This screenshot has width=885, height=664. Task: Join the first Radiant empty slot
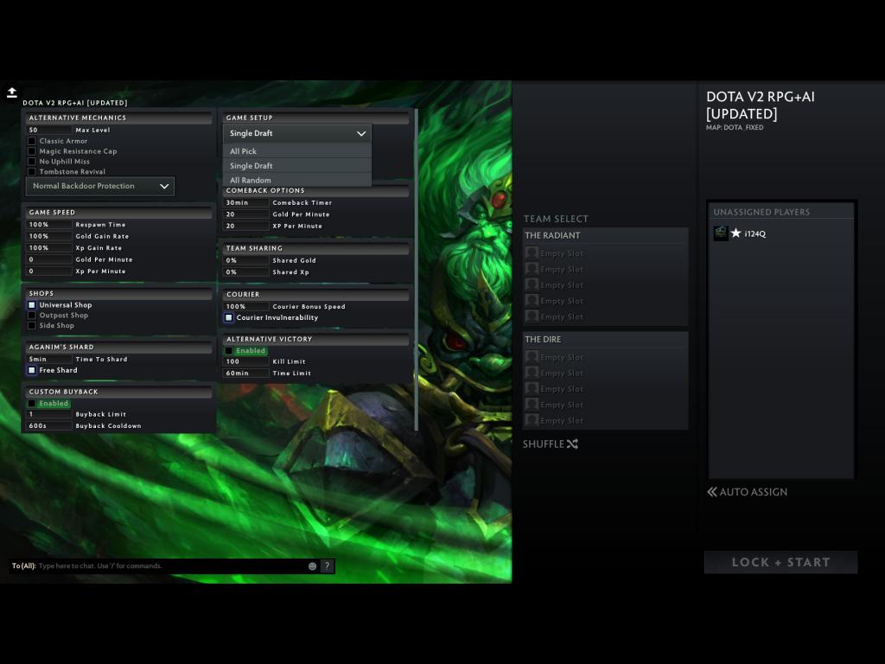[605, 253]
